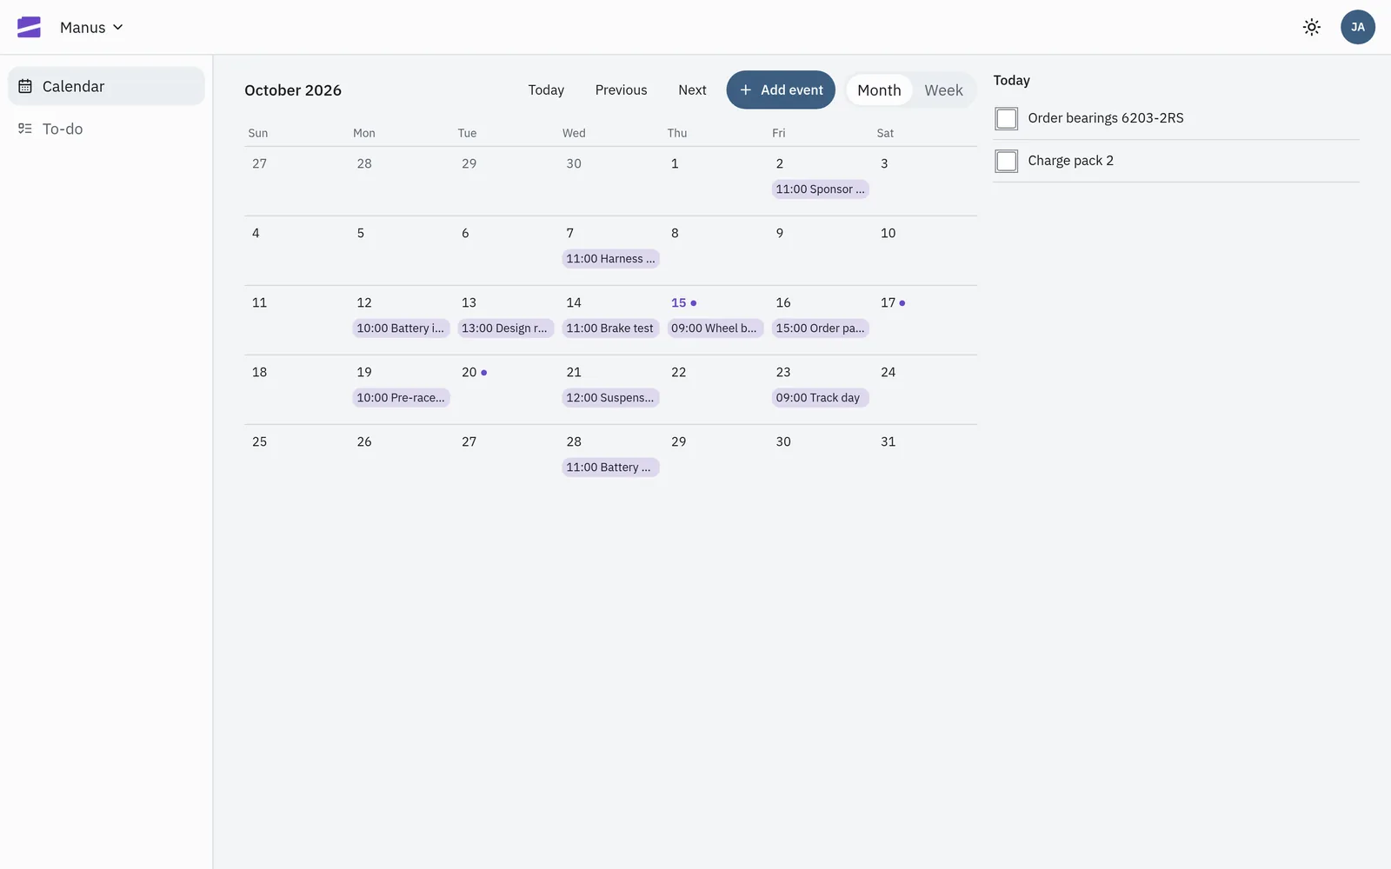Select Calendar in the sidebar

click(106, 86)
